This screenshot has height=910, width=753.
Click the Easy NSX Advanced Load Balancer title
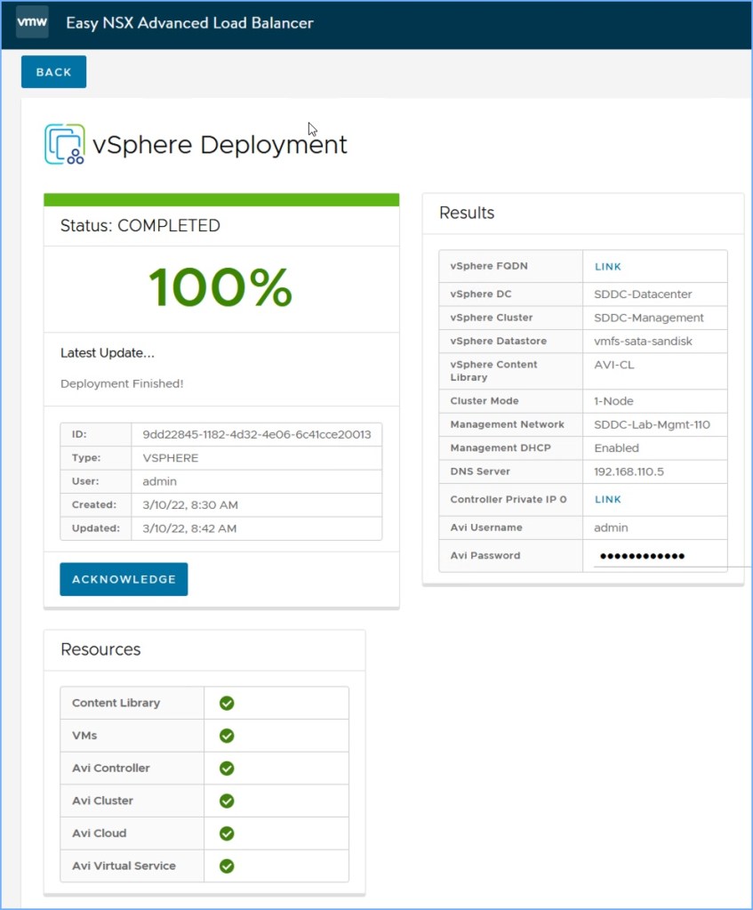[x=189, y=23]
